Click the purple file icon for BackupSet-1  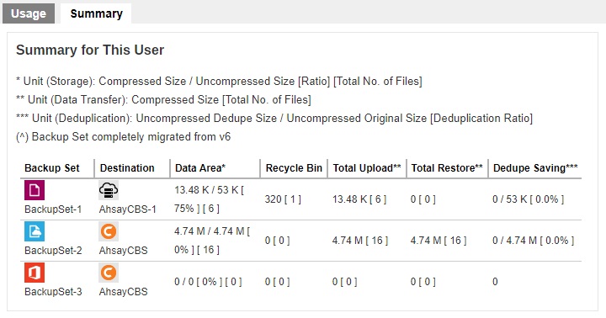35,190
